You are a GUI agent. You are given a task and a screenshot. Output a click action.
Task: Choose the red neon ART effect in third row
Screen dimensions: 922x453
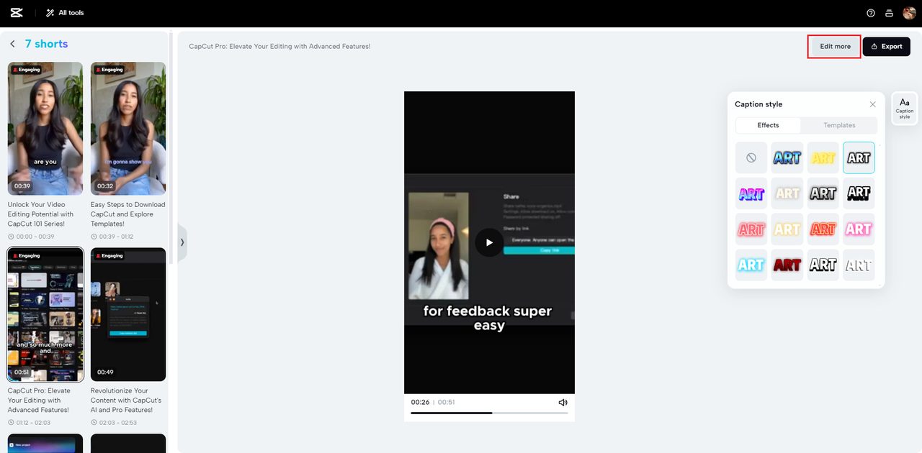751,229
